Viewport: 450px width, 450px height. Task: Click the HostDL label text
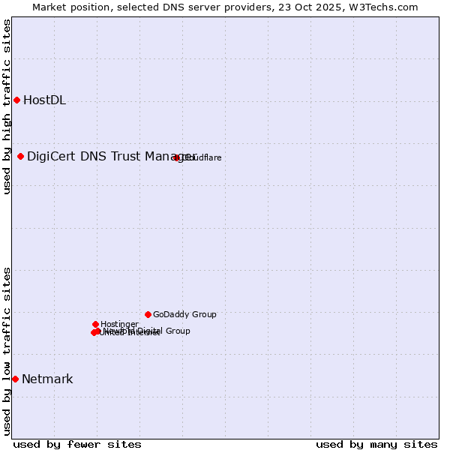tap(44, 100)
